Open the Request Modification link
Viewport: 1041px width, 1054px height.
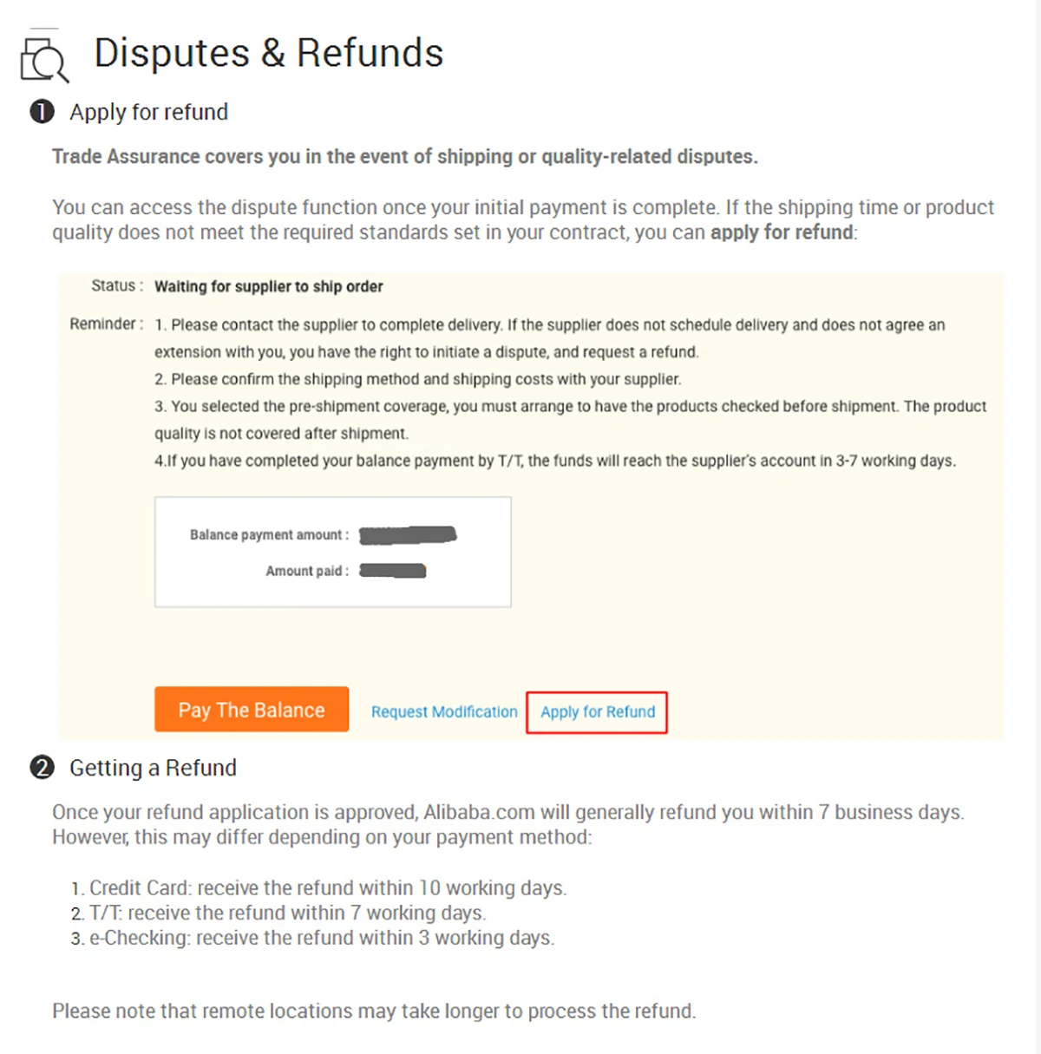point(444,712)
